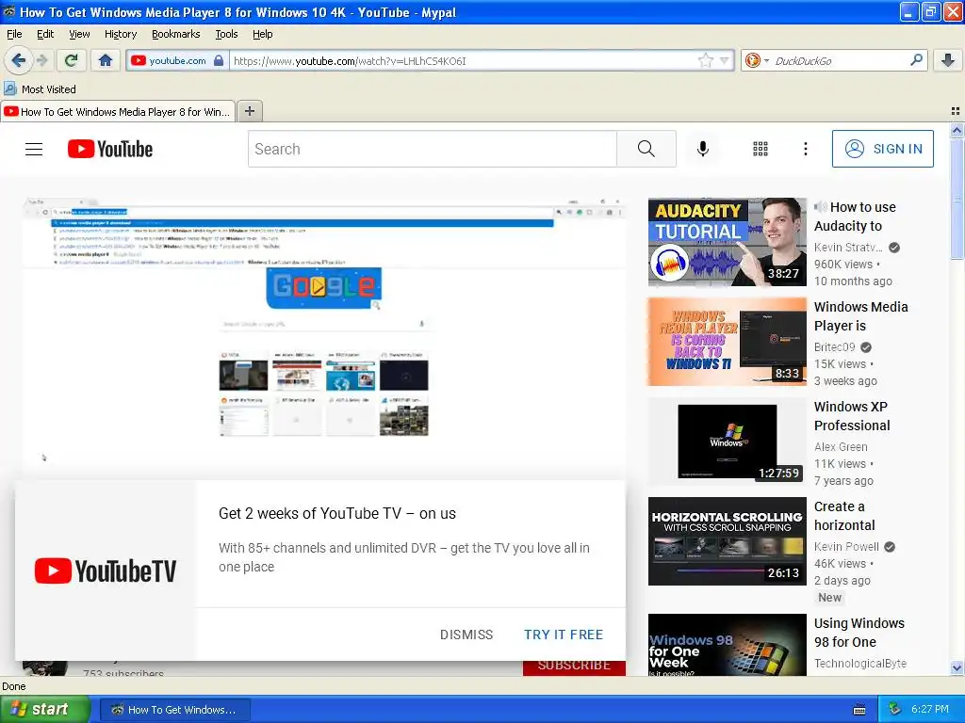Open the File menu

pos(14,34)
